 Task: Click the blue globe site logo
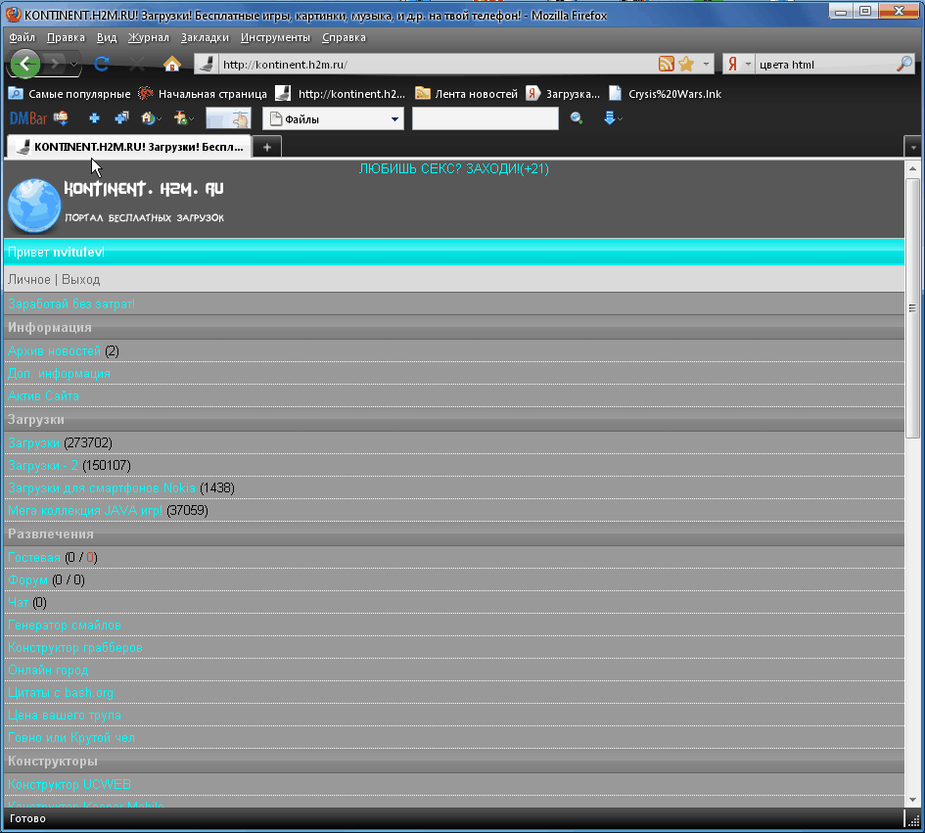tap(33, 205)
